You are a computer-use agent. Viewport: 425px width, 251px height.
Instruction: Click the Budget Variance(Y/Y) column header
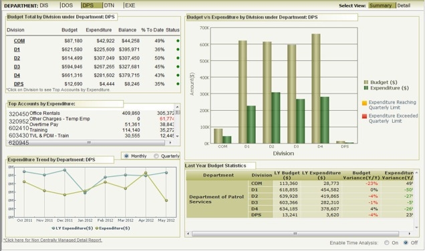[x=361, y=175]
